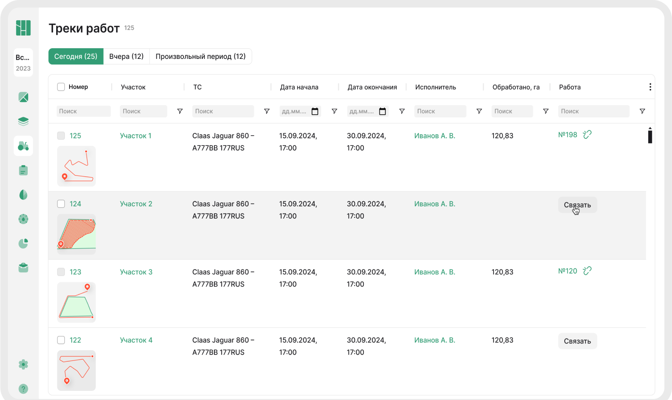Click the help question mark icon
Image resolution: width=672 pixels, height=400 pixels.
pos(23,389)
